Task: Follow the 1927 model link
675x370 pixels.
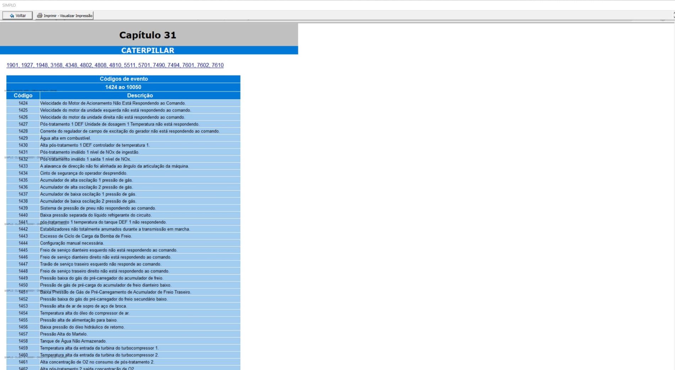Action: click(x=27, y=65)
